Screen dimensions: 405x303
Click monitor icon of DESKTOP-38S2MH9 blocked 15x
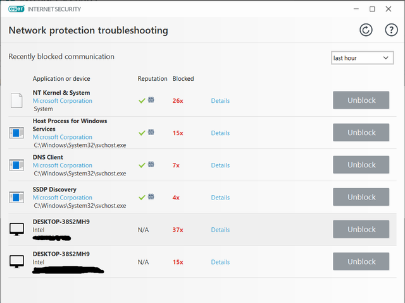point(17,261)
